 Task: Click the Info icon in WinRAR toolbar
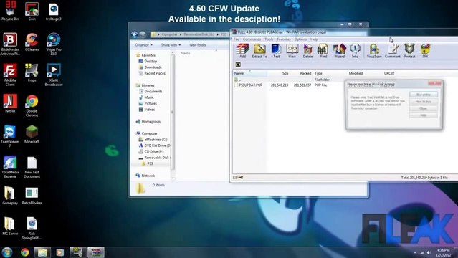[355, 51]
